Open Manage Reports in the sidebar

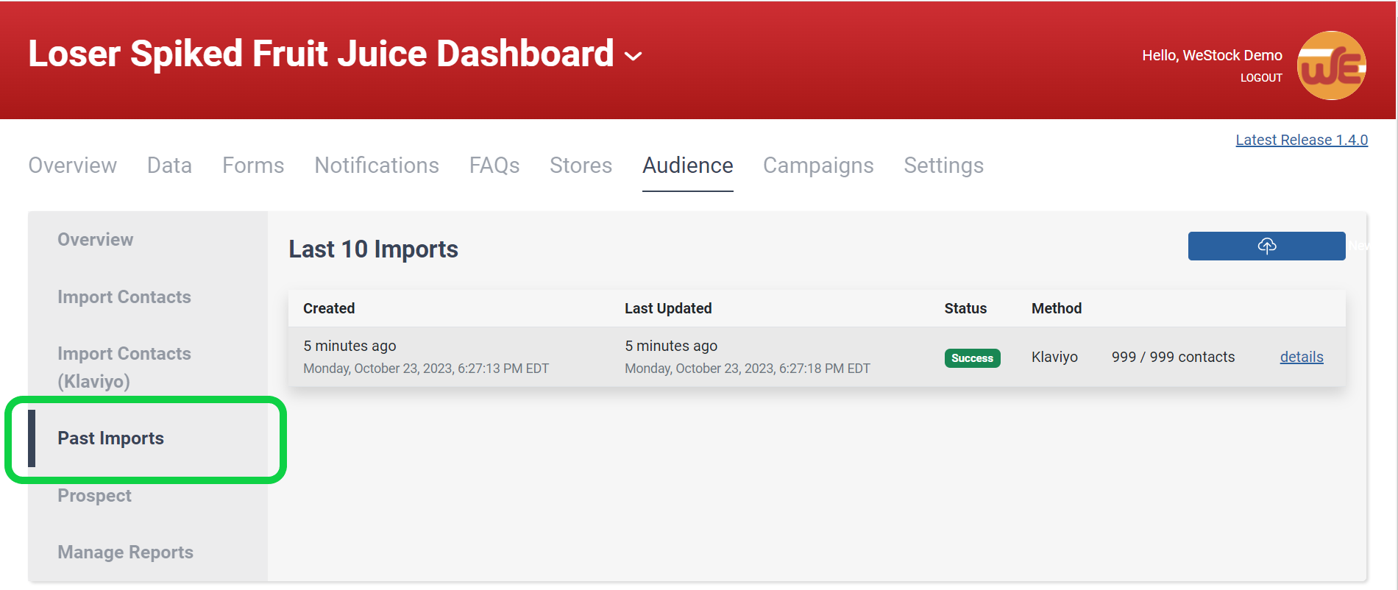click(x=125, y=552)
